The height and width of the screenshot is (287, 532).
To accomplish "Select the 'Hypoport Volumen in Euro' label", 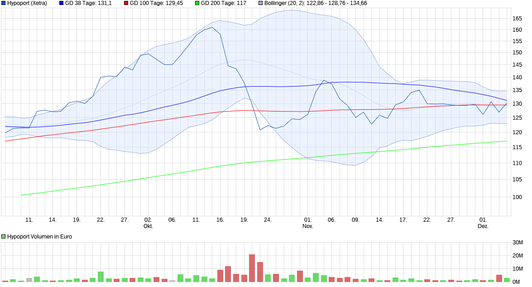I will [x=40, y=237].
